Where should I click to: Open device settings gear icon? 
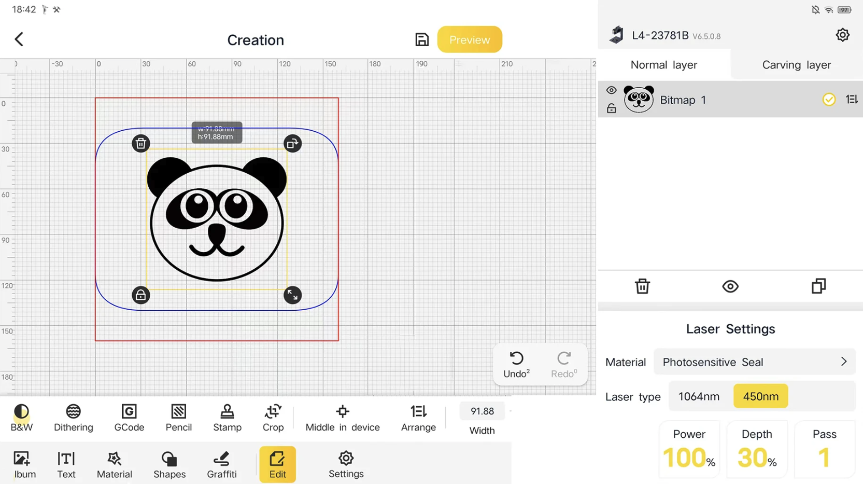click(843, 35)
